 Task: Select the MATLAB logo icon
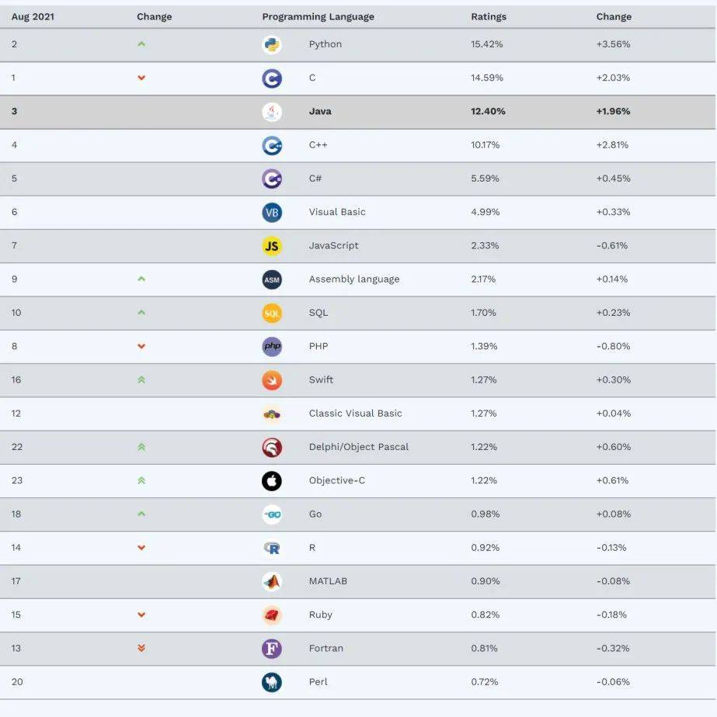point(272,582)
